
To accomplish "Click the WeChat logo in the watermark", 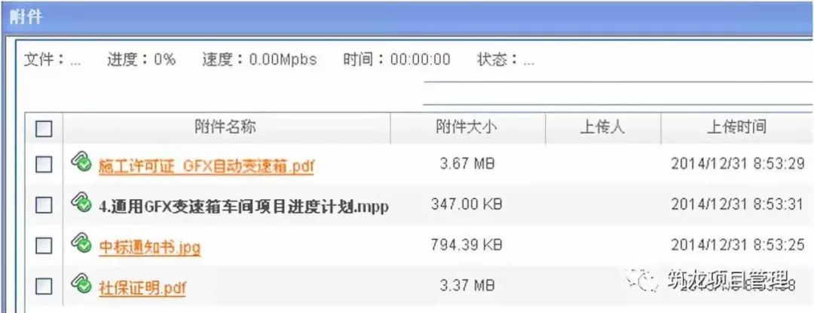I will point(643,281).
